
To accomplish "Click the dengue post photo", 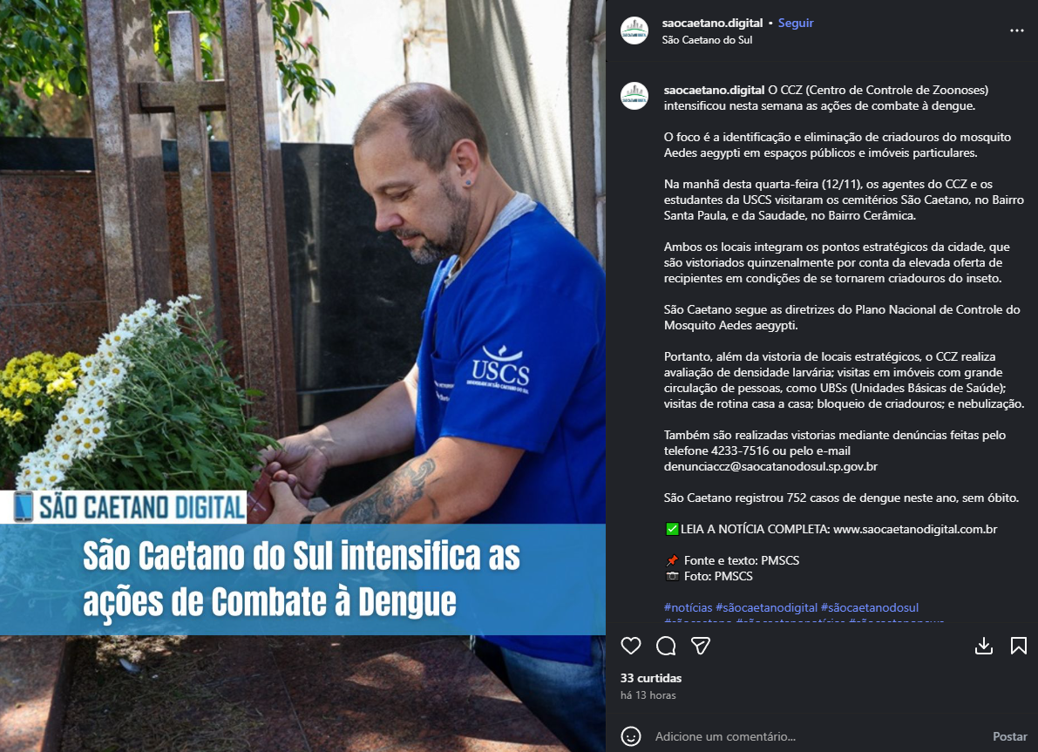I will click(x=302, y=376).
